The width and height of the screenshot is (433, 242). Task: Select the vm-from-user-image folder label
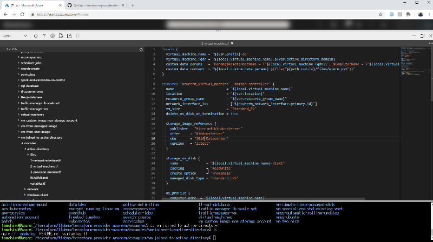pyautogui.click(x=35, y=132)
